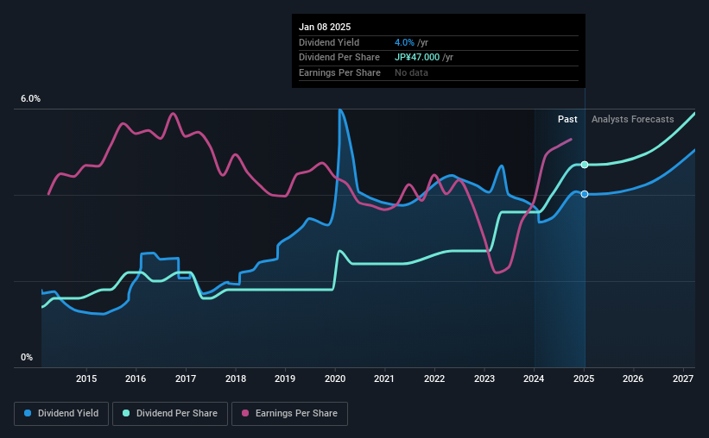Select the blue dividend yield data point marker

pyautogui.click(x=585, y=194)
